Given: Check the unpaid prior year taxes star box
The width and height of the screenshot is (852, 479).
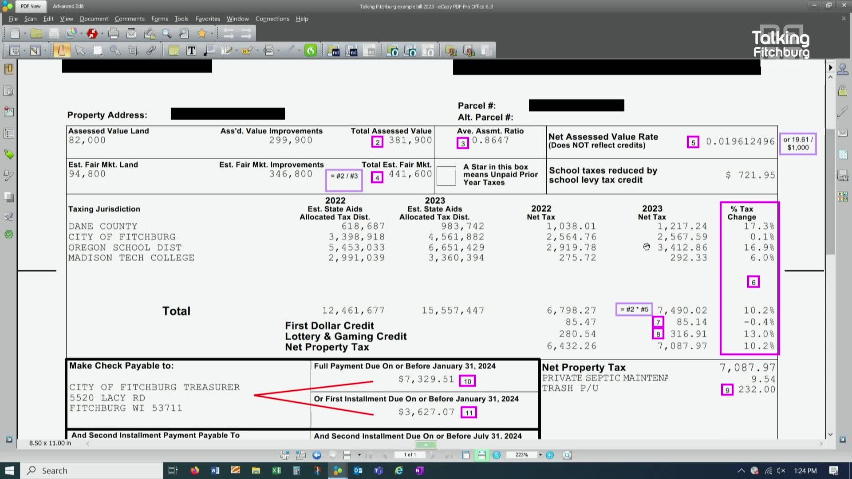Looking at the screenshot, I should (446, 175).
